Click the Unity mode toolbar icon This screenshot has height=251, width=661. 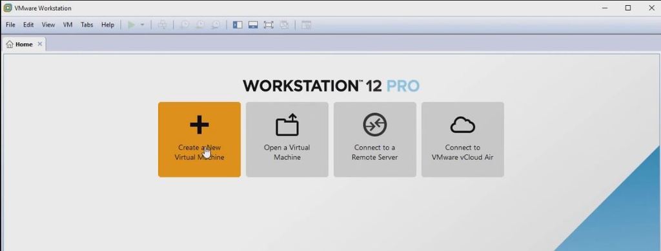[x=285, y=25]
